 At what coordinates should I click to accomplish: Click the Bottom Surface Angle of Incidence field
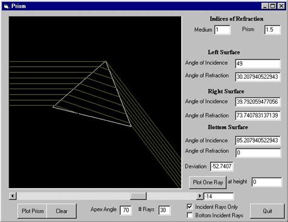pos(258,141)
